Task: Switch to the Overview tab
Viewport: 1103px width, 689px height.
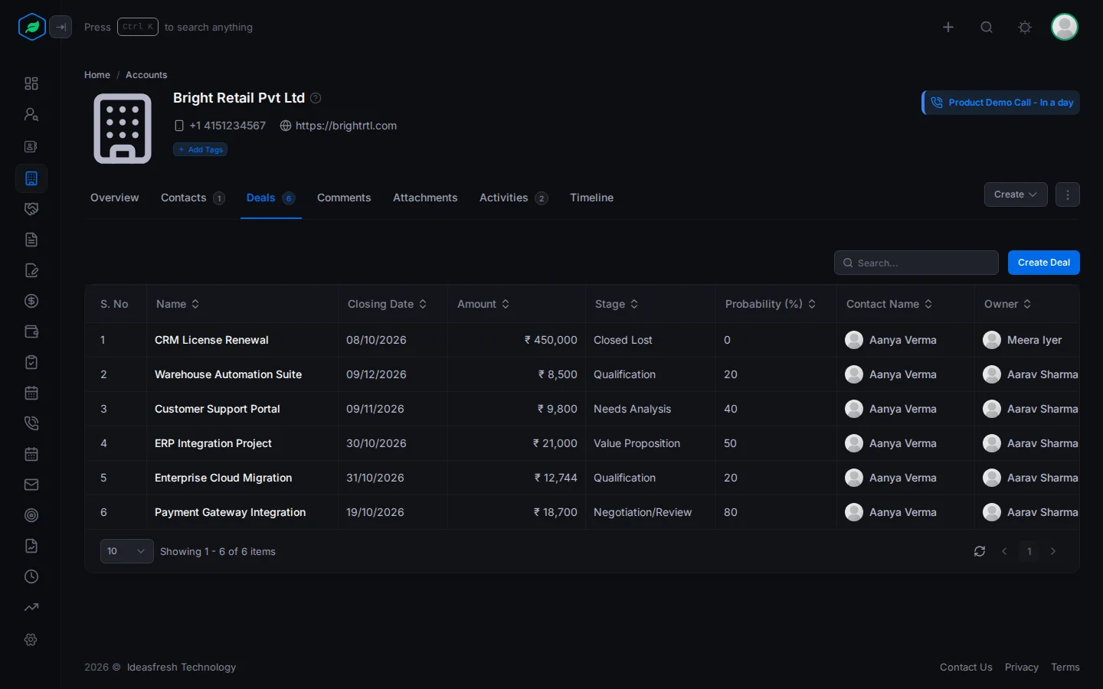Action: coord(115,198)
